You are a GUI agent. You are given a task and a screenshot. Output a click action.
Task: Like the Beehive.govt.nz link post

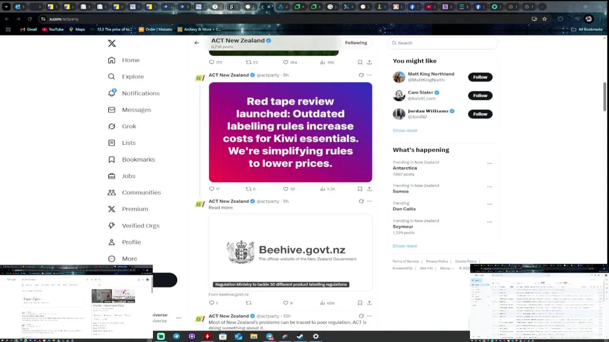[285, 303]
